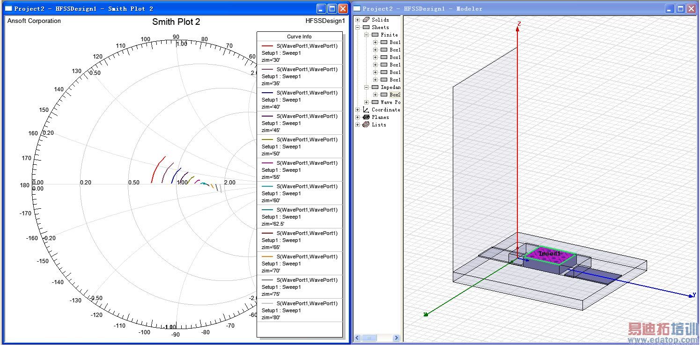700x345 pixels.
Task: Click the Box2 sheet icon
Action: (384, 95)
